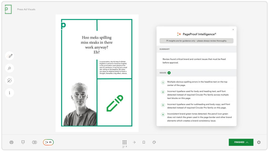This screenshot has width=269, height=151.
Task: Click the green pencil icon graphic on the proof
Action: click(115, 103)
